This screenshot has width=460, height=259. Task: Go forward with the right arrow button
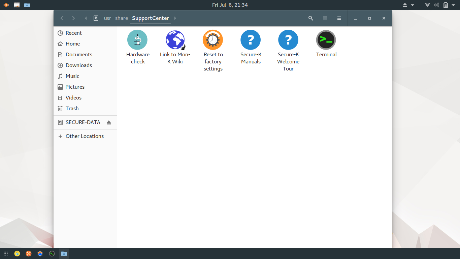point(73,18)
